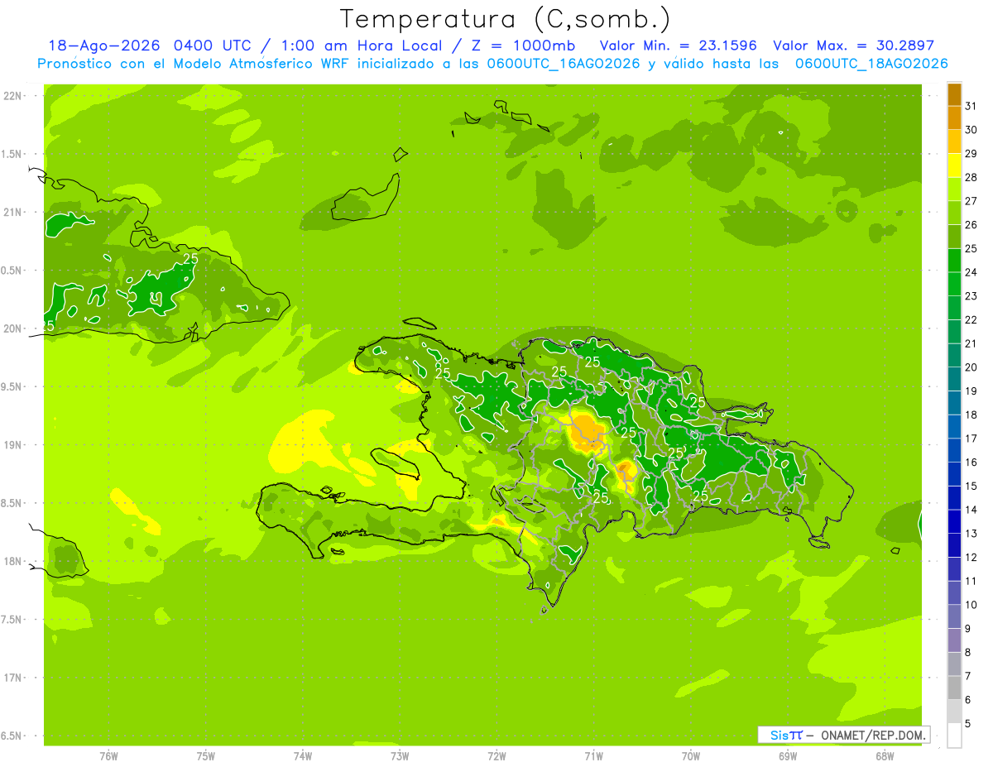Screen dimensions: 993x767
Task: Click the 72W longitude axis label
Action: (496, 756)
